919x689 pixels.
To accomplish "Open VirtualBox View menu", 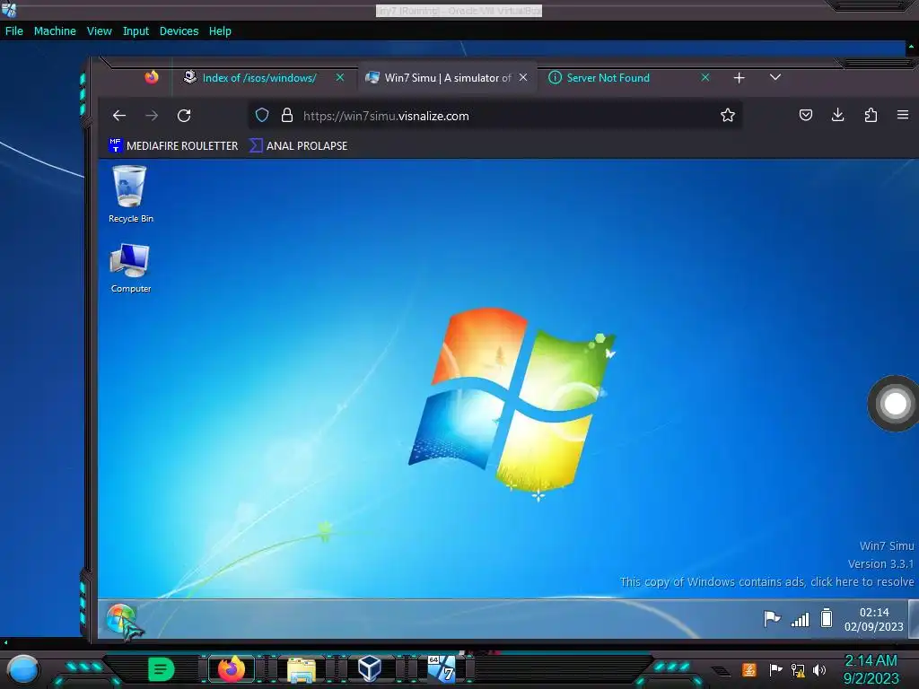I will pos(99,31).
